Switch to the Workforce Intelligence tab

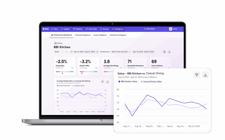[x=118, y=35]
